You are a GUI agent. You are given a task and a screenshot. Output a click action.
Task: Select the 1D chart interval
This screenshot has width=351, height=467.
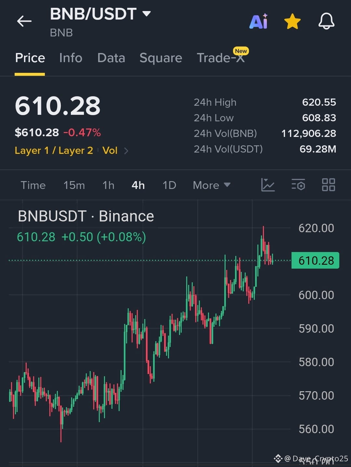pyautogui.click(x=169, y=185)
